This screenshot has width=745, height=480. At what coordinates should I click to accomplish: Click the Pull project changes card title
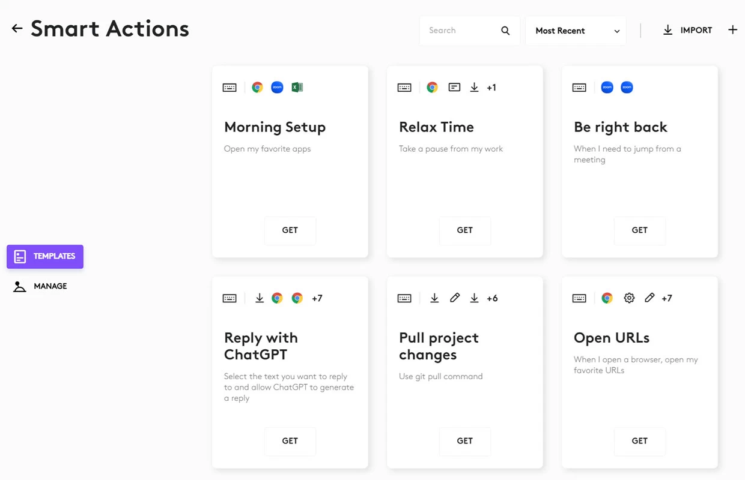coord(439,346)
